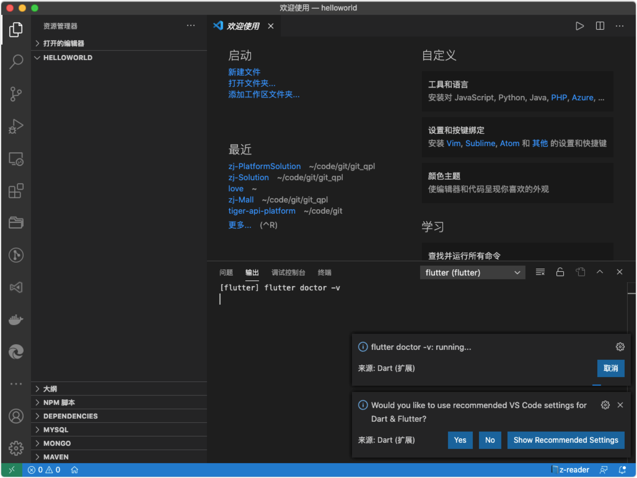This screenshot has width=637, height=478.
Task: Open the Git graph circle icon
Action: tap(16, 255)
